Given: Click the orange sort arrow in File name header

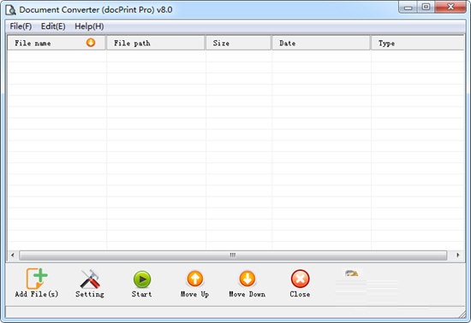Looking at the screenshot, I should 91,43.
